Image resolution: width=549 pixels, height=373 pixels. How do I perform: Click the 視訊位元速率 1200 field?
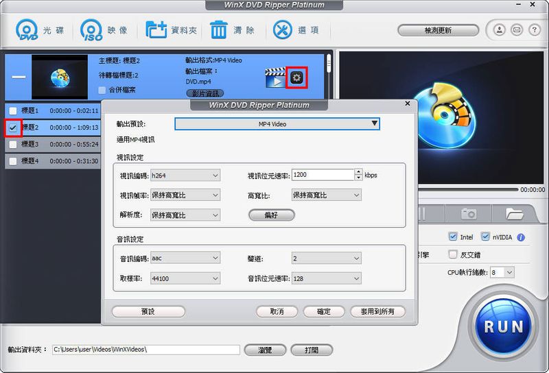(x=323, y=175)
